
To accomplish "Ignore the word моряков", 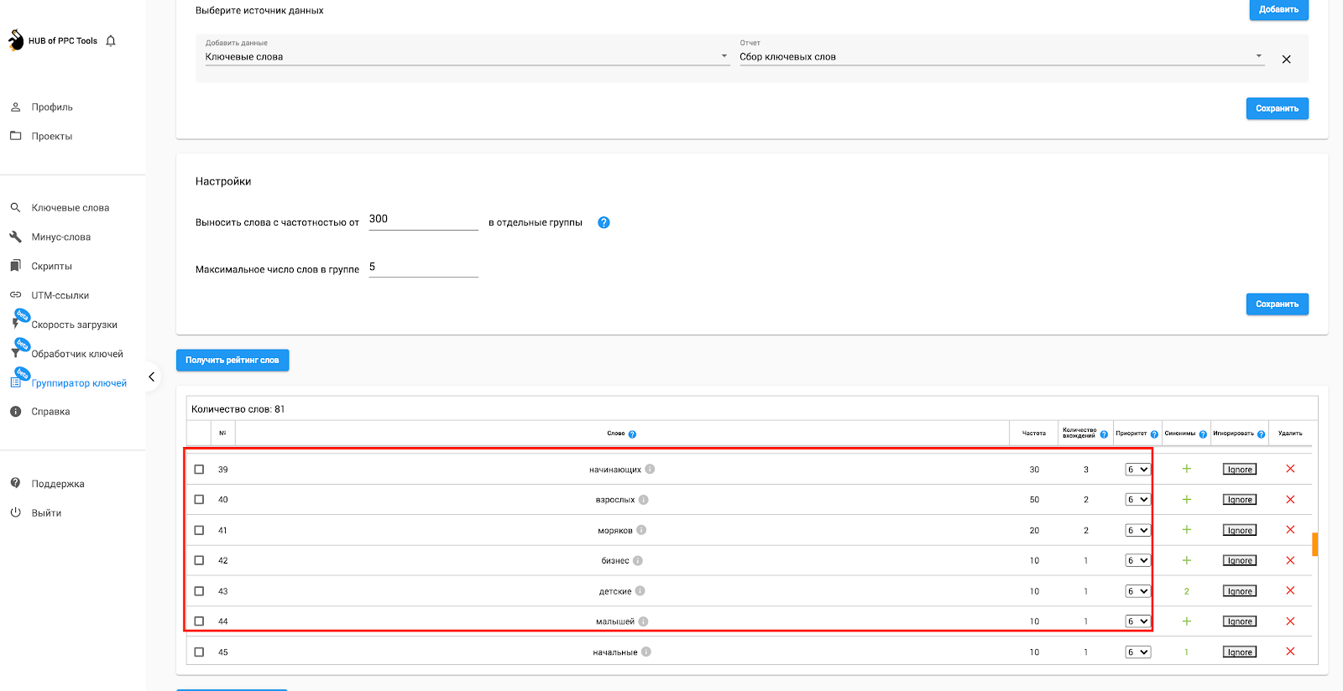I will click(x=1240, y=530).
